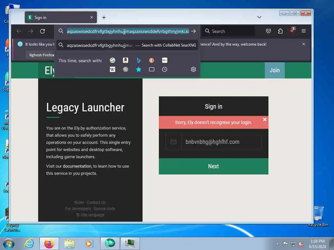This screenshot has width=334, height=250.
Task: Click the network tray icon
Action: (x=293, y=244)
